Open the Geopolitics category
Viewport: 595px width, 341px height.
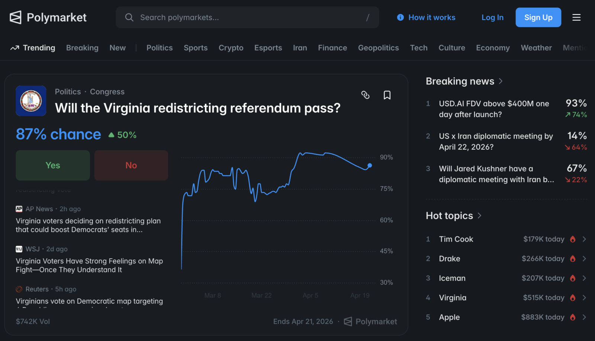379,48
